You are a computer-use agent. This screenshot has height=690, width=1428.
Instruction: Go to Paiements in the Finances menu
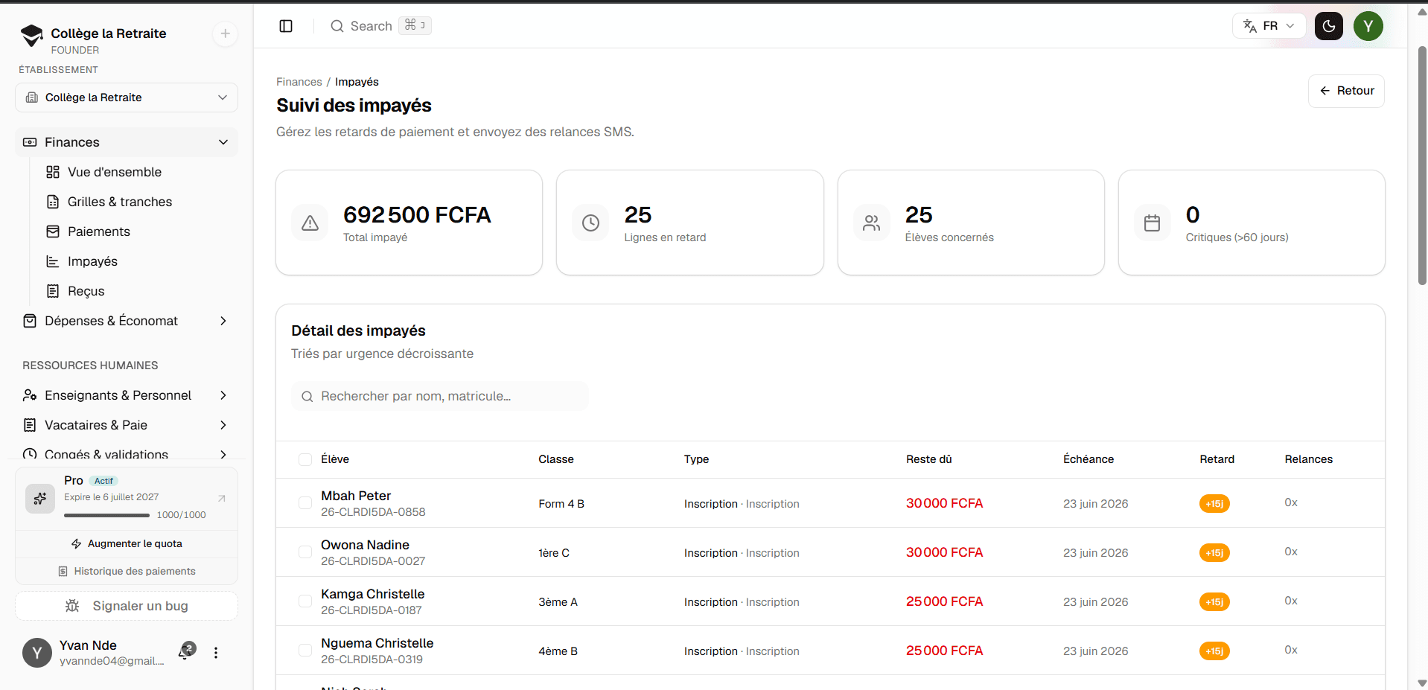click(98, 231)
